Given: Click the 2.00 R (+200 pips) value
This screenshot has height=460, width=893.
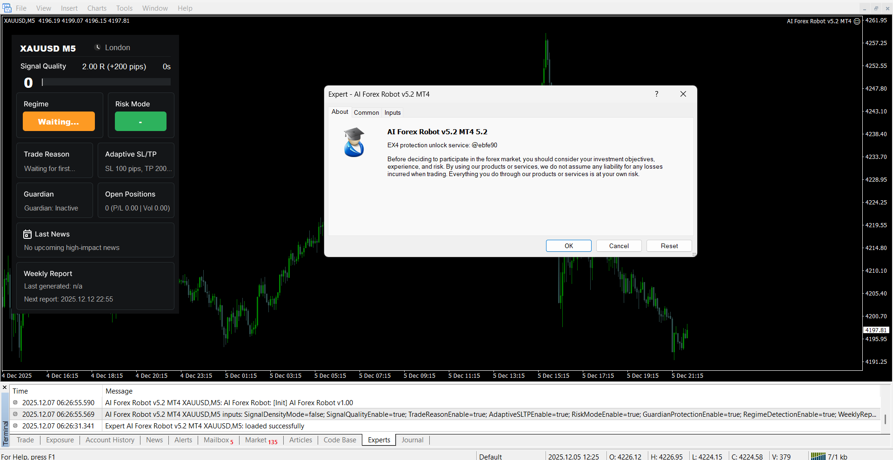Looking at the screenshot, I should click(114, 66).
